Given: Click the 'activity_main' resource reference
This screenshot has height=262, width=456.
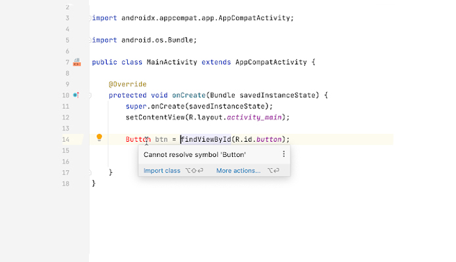Looking at the screenshot, I should click(254, 118).
